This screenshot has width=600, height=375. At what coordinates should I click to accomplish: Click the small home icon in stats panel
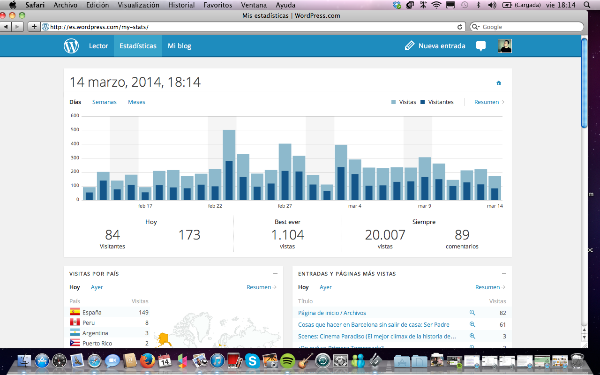[x=499, y=83]
